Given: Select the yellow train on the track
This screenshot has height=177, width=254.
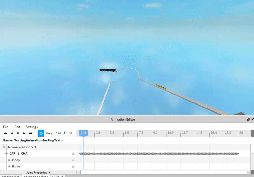Looking at the screenshot, I should pyautogui.click(x=161, y=87).
